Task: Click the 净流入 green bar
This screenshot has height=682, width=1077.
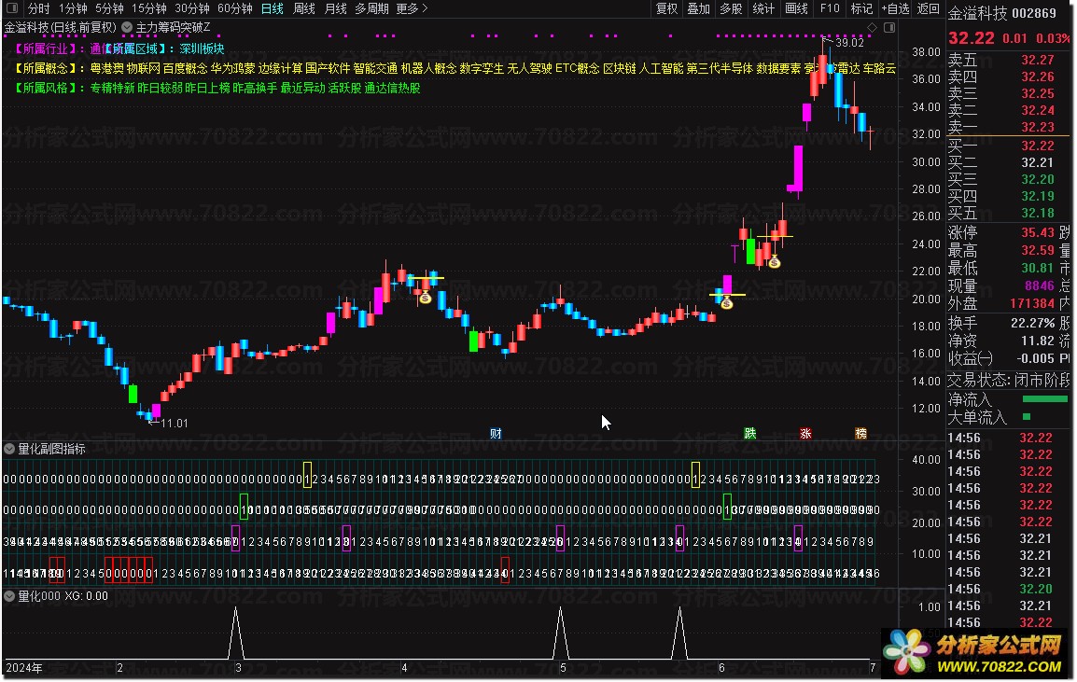Action: [1044, 399]
